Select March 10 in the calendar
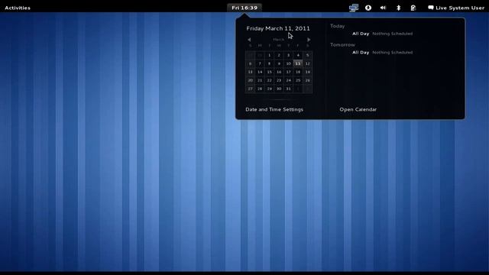 pos(289,63)
